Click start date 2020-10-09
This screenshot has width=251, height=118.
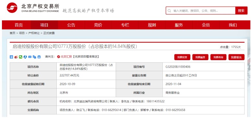point(67,84)
